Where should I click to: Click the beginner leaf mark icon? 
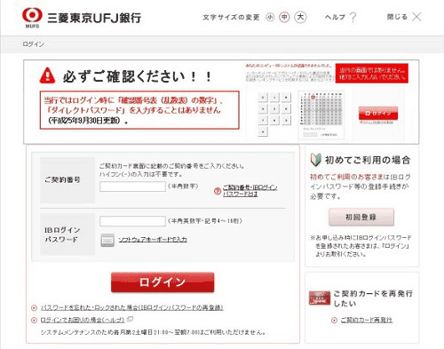click(x=315, y=160)
